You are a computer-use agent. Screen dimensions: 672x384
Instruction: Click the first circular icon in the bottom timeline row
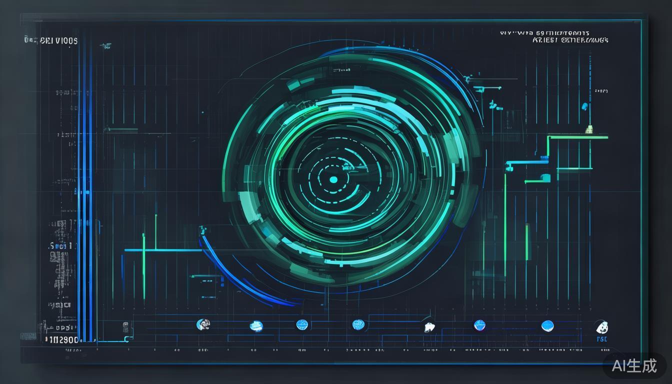[x=203, y=324]
